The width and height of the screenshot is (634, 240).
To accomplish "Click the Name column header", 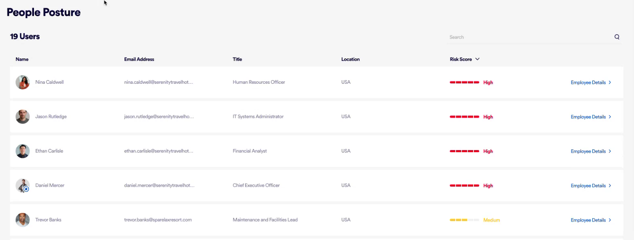I will coord(22,59).
